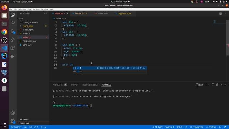This screenshot has width=229, height=129.
Task: Open the View menu
Action: (29, 9)
